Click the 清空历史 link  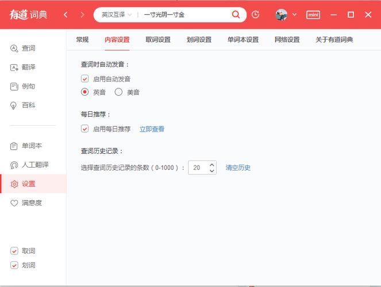coord(238,168)
